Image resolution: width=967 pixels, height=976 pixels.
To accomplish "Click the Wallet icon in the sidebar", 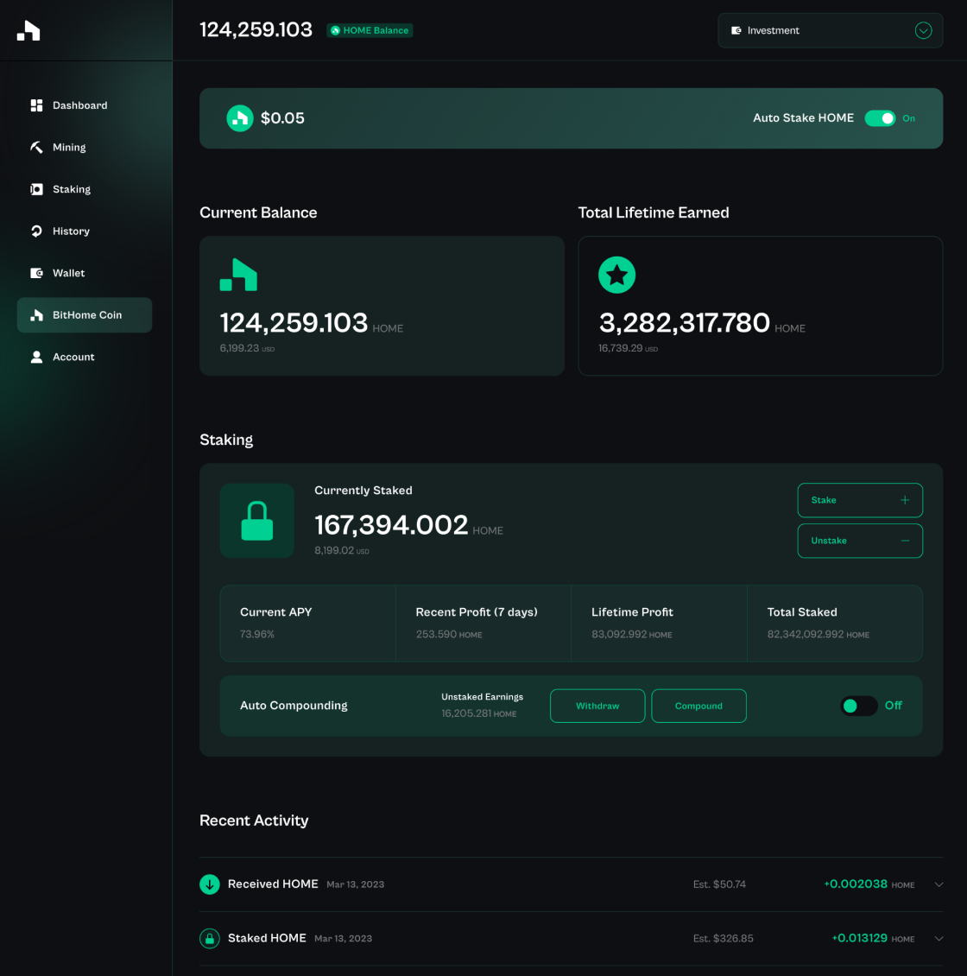I will (36, 273).
